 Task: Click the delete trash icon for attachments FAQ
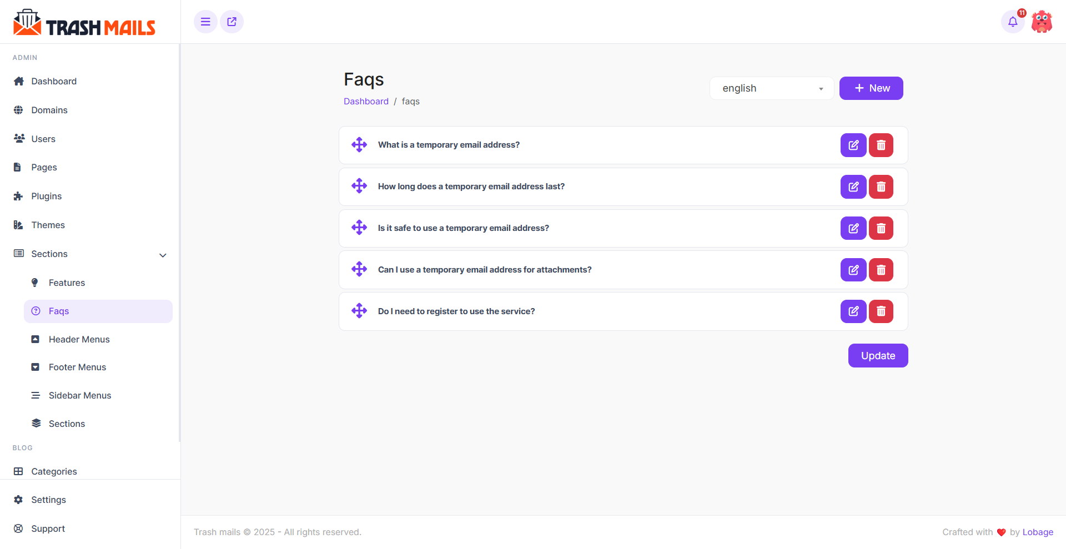881,270
